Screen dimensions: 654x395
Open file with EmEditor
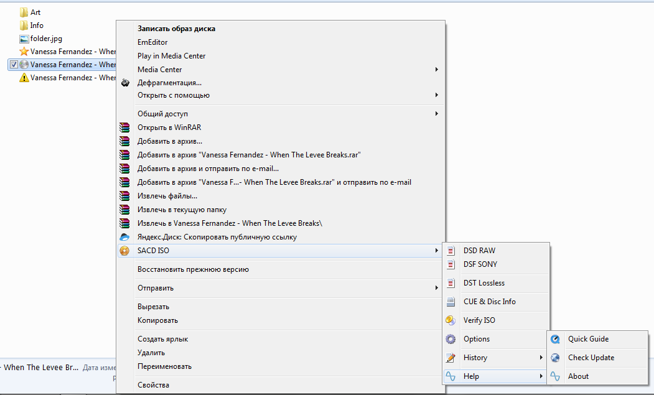[x=152, y=42]
